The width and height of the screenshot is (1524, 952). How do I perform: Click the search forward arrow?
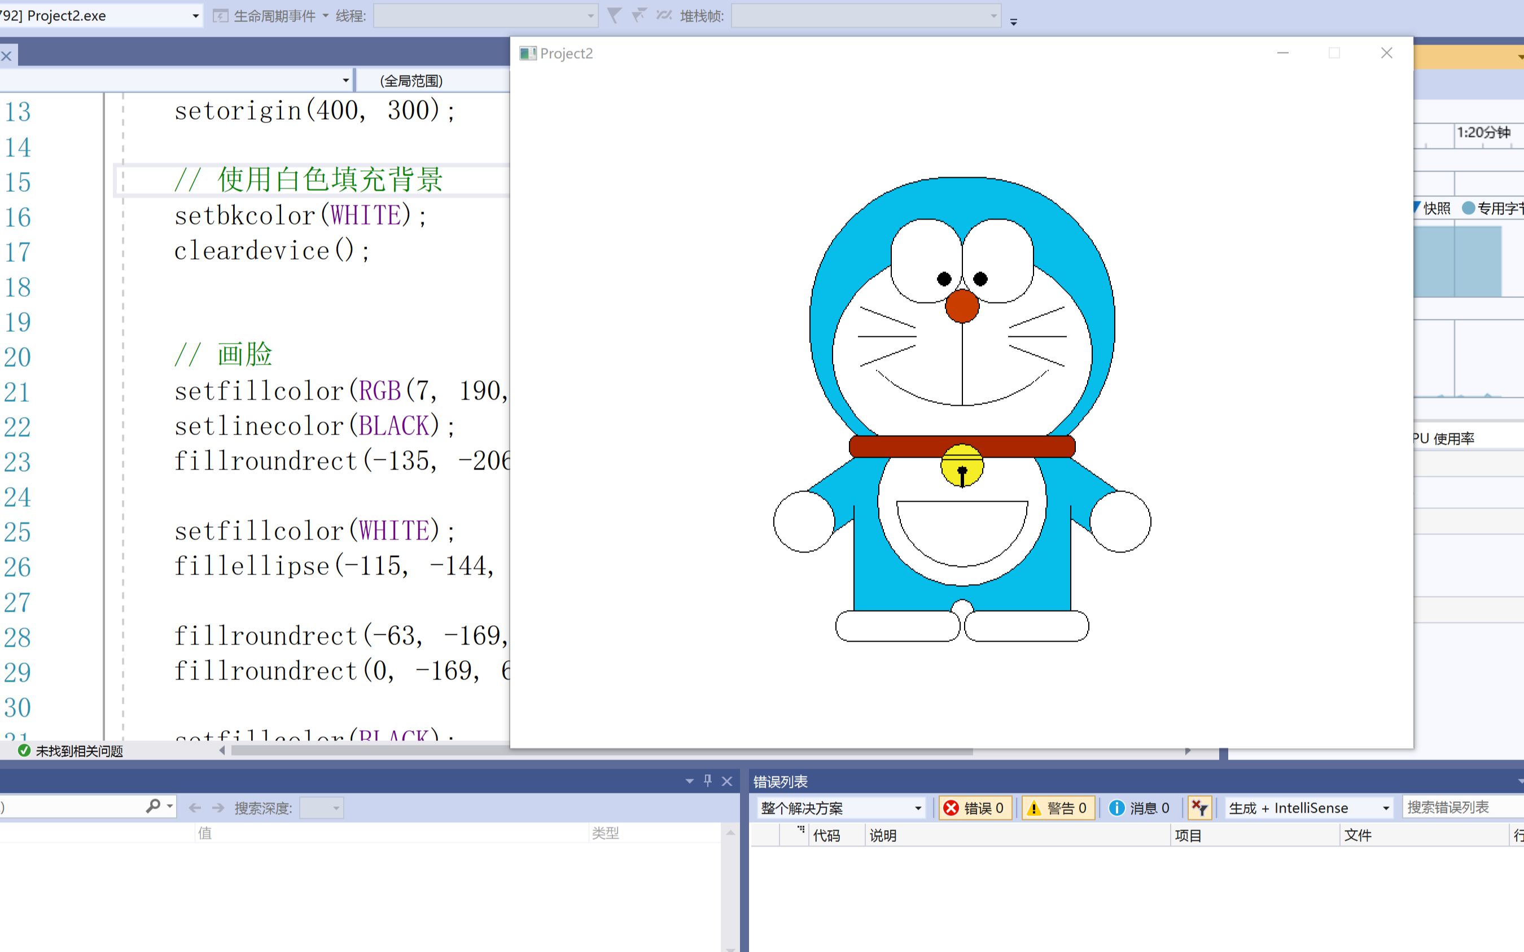(x=218, y=808)
